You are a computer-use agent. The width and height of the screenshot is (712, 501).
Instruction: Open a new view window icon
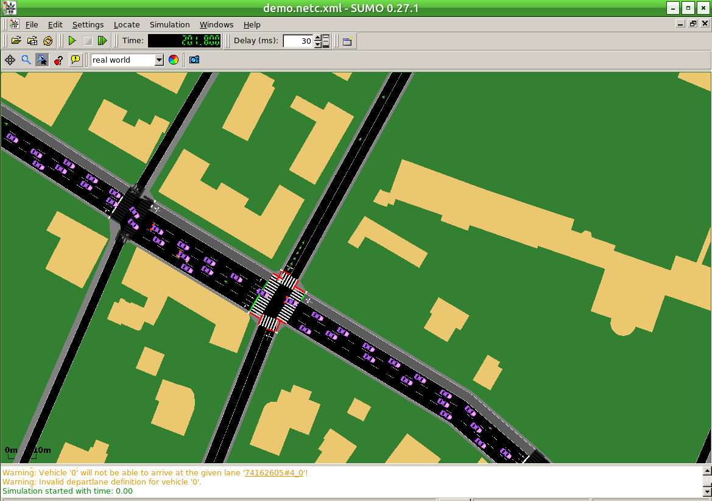(x=347, y=41)
